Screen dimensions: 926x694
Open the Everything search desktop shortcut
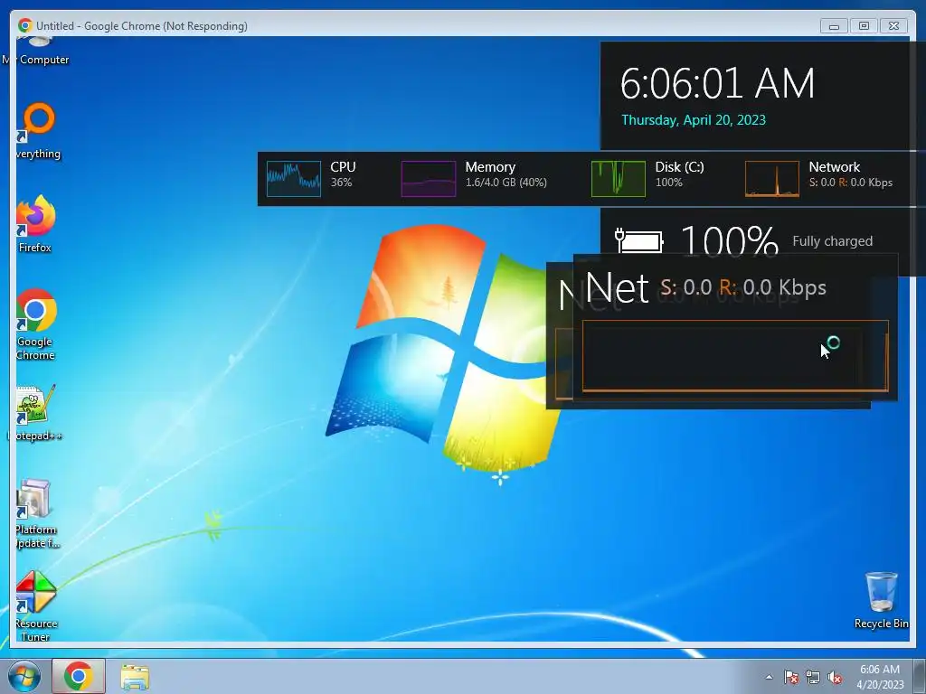38,131
